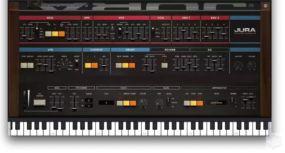Adjust the DCO PWM slider
Image resolution: width=285 pixels, height=153 pixels.
tap(30, 39)
